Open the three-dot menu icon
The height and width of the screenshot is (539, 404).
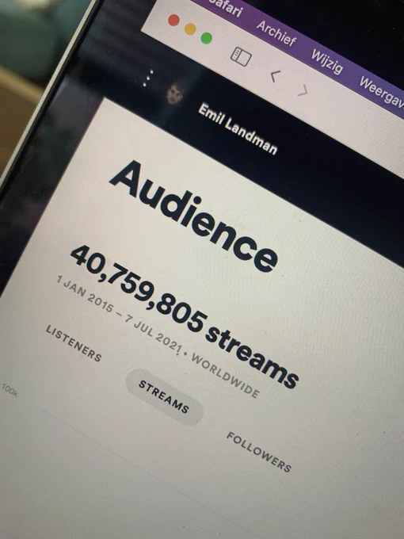(x=147, y=78)
